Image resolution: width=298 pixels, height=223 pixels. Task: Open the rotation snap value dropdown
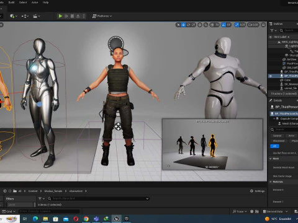228,25
